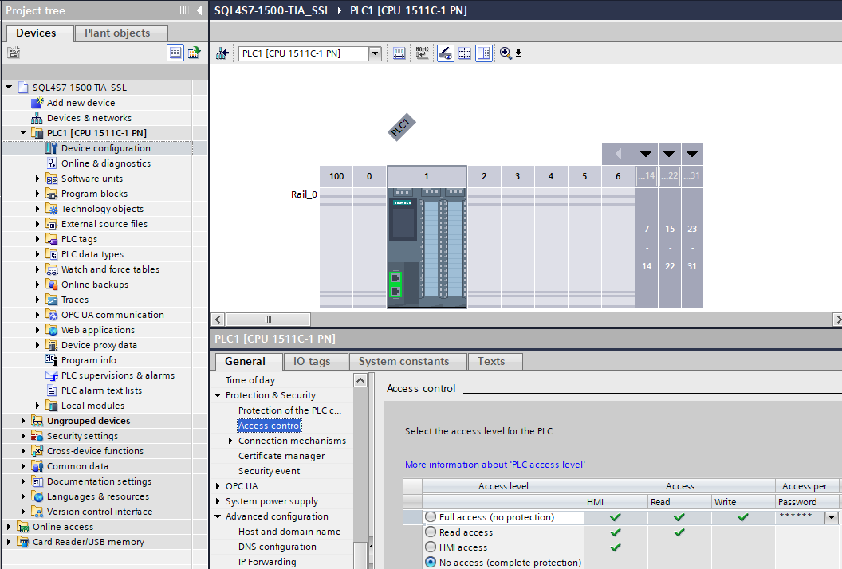This screenshot has height=569, width=842.
Task: Click the password field for full access
Action: [800, 517]
